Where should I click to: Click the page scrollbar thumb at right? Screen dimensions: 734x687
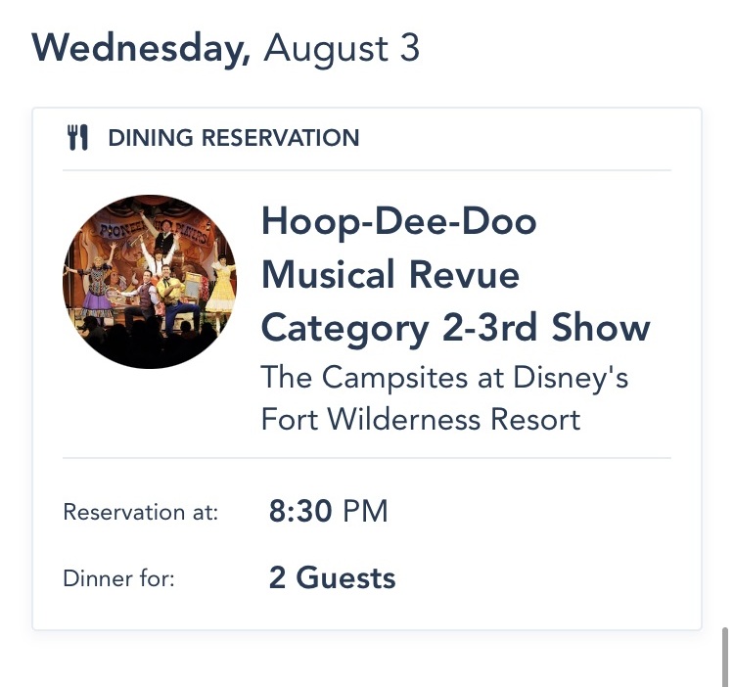tap(724, 656)
